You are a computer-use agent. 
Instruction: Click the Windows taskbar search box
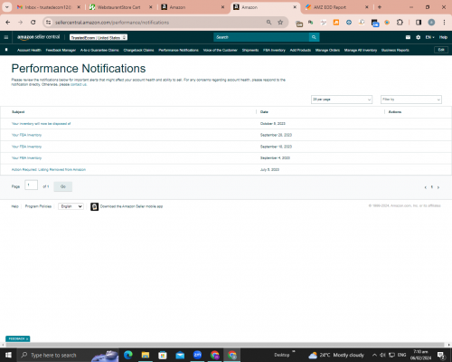[x=68, y=355]
